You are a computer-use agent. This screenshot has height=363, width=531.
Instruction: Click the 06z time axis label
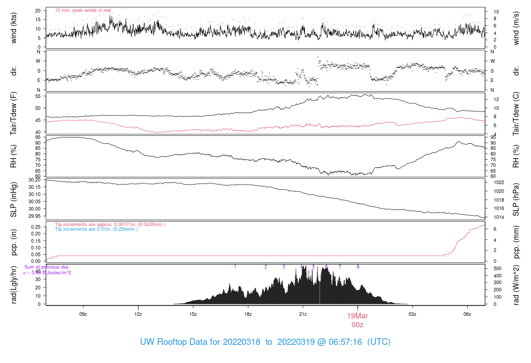(467, 314)
